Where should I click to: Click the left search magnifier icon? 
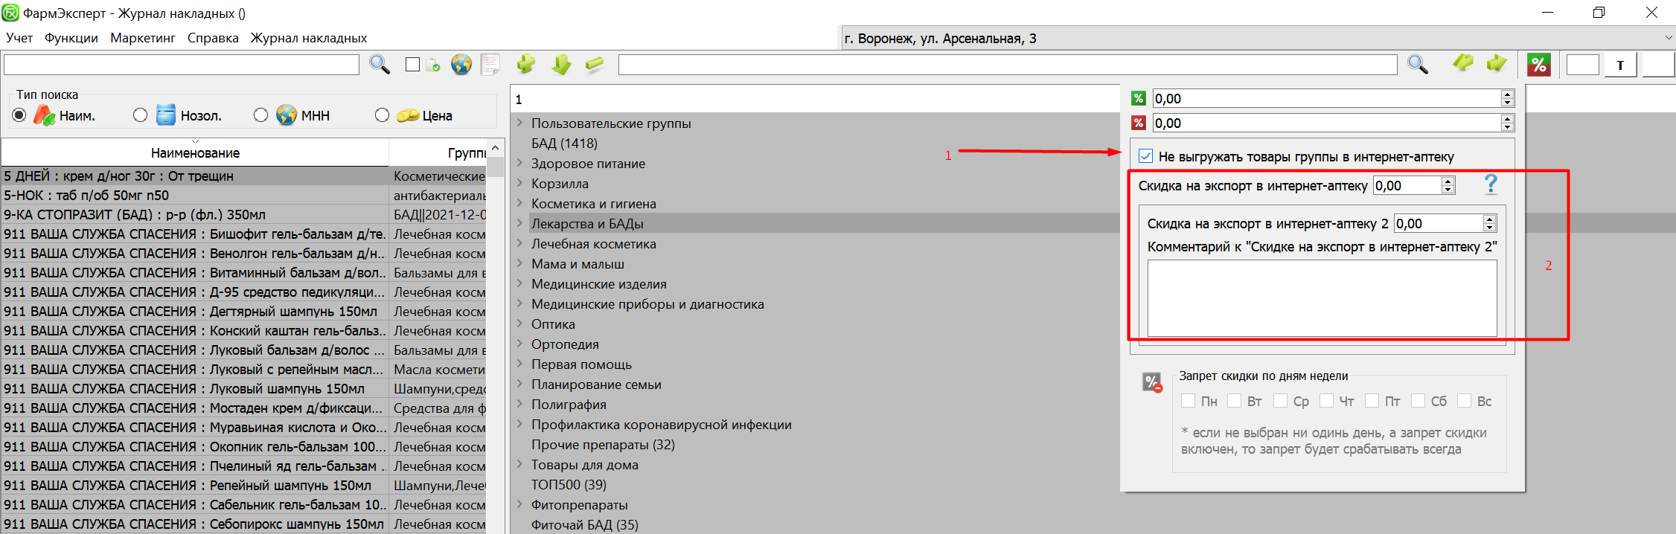coord(380,65)
